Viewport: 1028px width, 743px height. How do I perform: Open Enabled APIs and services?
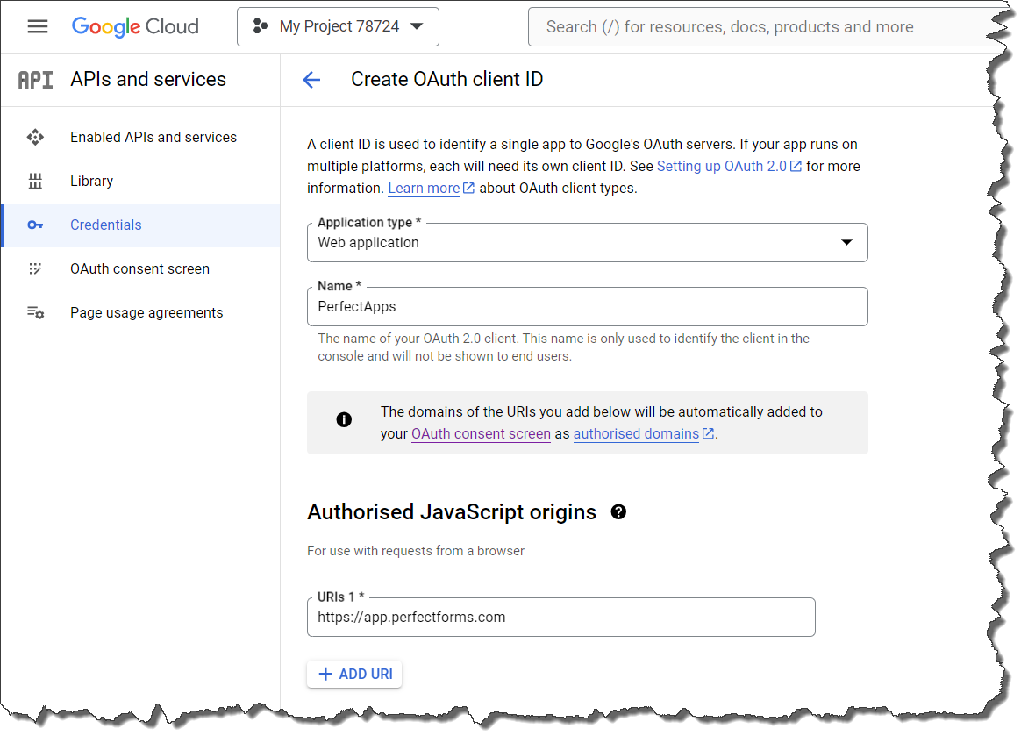click(x=140, y=137)
